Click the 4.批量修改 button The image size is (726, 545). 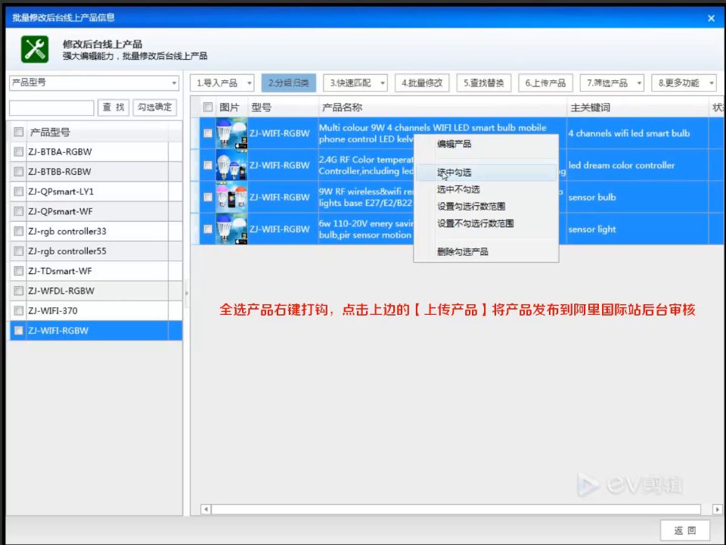422,83
